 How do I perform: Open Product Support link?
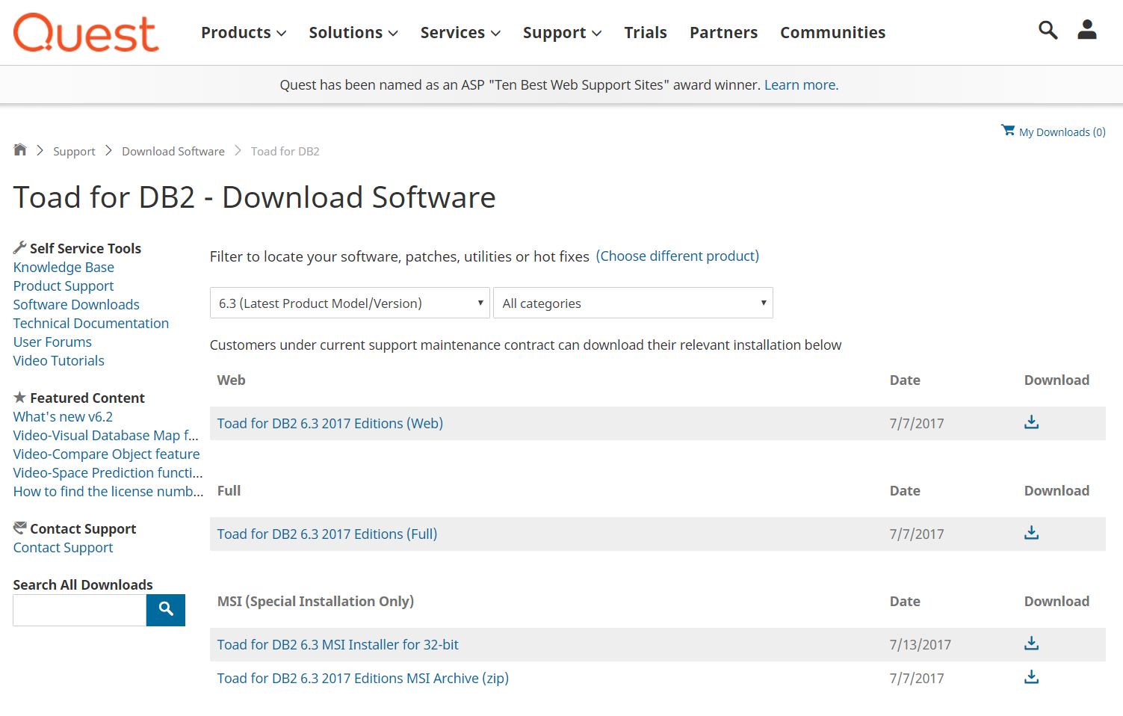[x=64, y=286]
